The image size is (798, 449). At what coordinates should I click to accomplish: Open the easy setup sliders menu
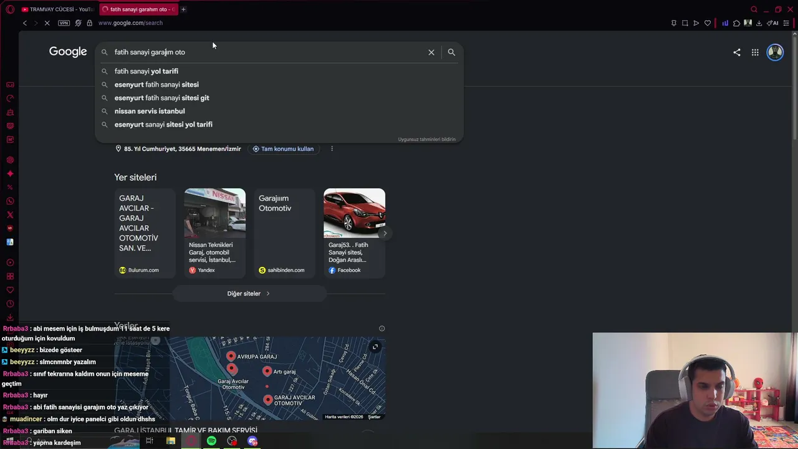click(x=786, y=23)
